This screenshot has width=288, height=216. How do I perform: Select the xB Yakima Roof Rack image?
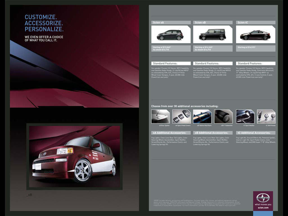(x=202, y=116)
